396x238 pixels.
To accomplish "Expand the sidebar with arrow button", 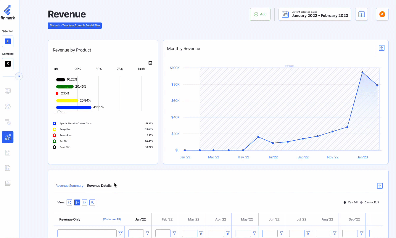I will 19,76.
